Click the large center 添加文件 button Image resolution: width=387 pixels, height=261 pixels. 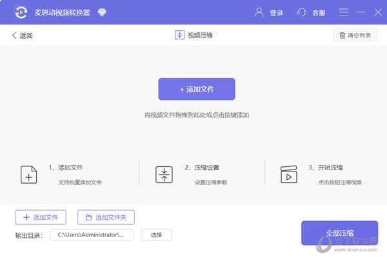[x=197, y=89]
